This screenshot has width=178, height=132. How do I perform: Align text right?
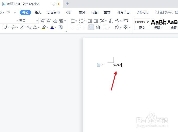click(85, 27)
